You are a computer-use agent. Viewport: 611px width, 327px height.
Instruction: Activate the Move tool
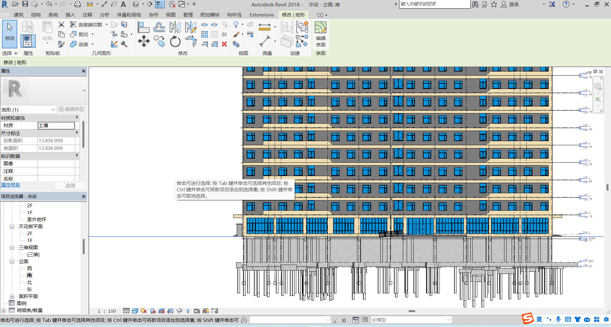(x=144, y=41)
